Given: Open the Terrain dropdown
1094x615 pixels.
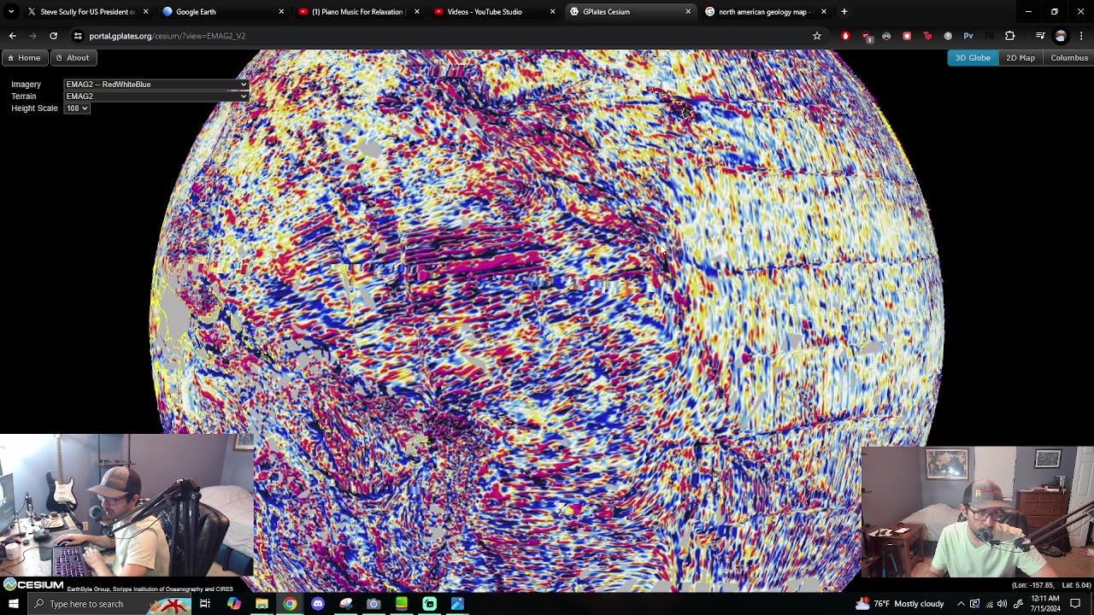Looking at the screenshot, I should (x=156, y=97).
